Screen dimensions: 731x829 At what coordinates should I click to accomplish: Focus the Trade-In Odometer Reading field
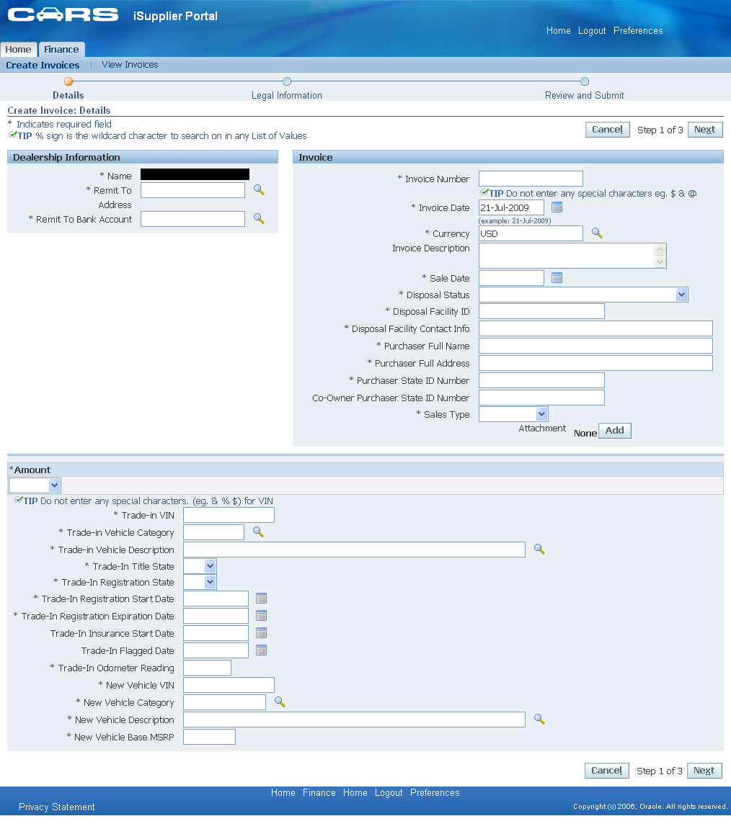[207, 668]
